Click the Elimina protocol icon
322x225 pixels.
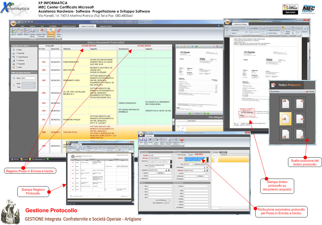click(x=26, y=31)
